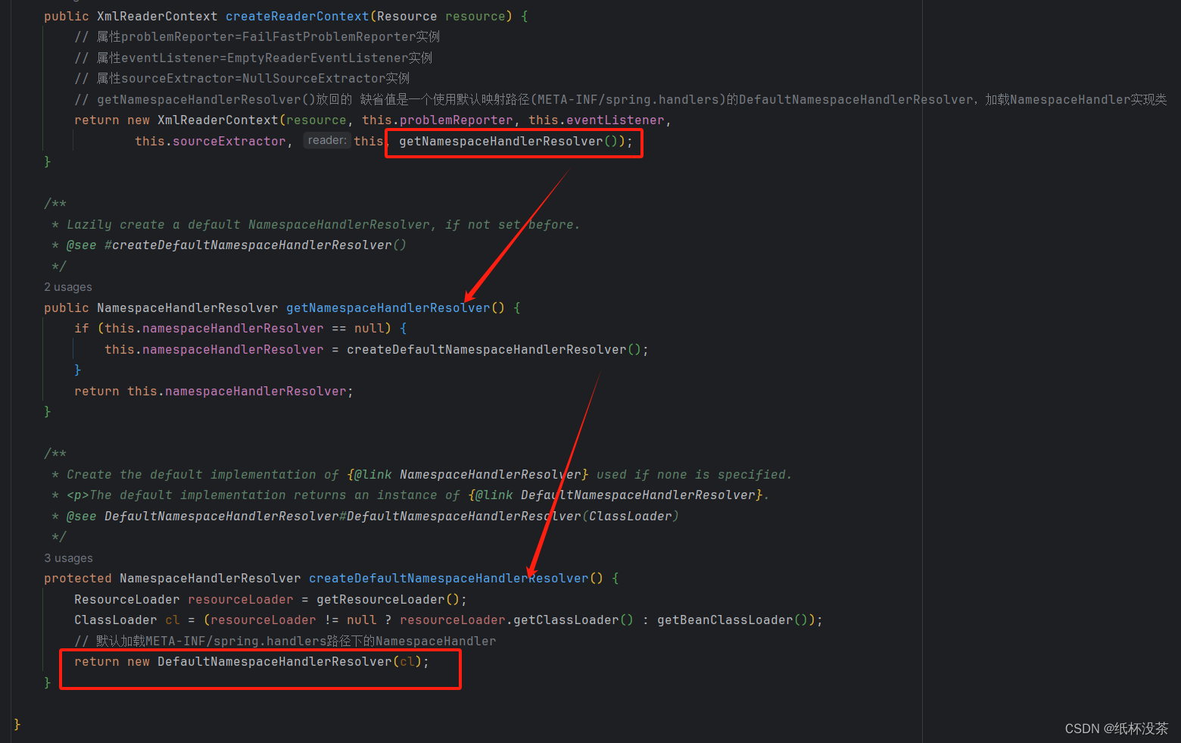Click comment mentioning EmptyReaderEventListener
The width and height of the screenshot is (1181, 743).
coord(254,58)
